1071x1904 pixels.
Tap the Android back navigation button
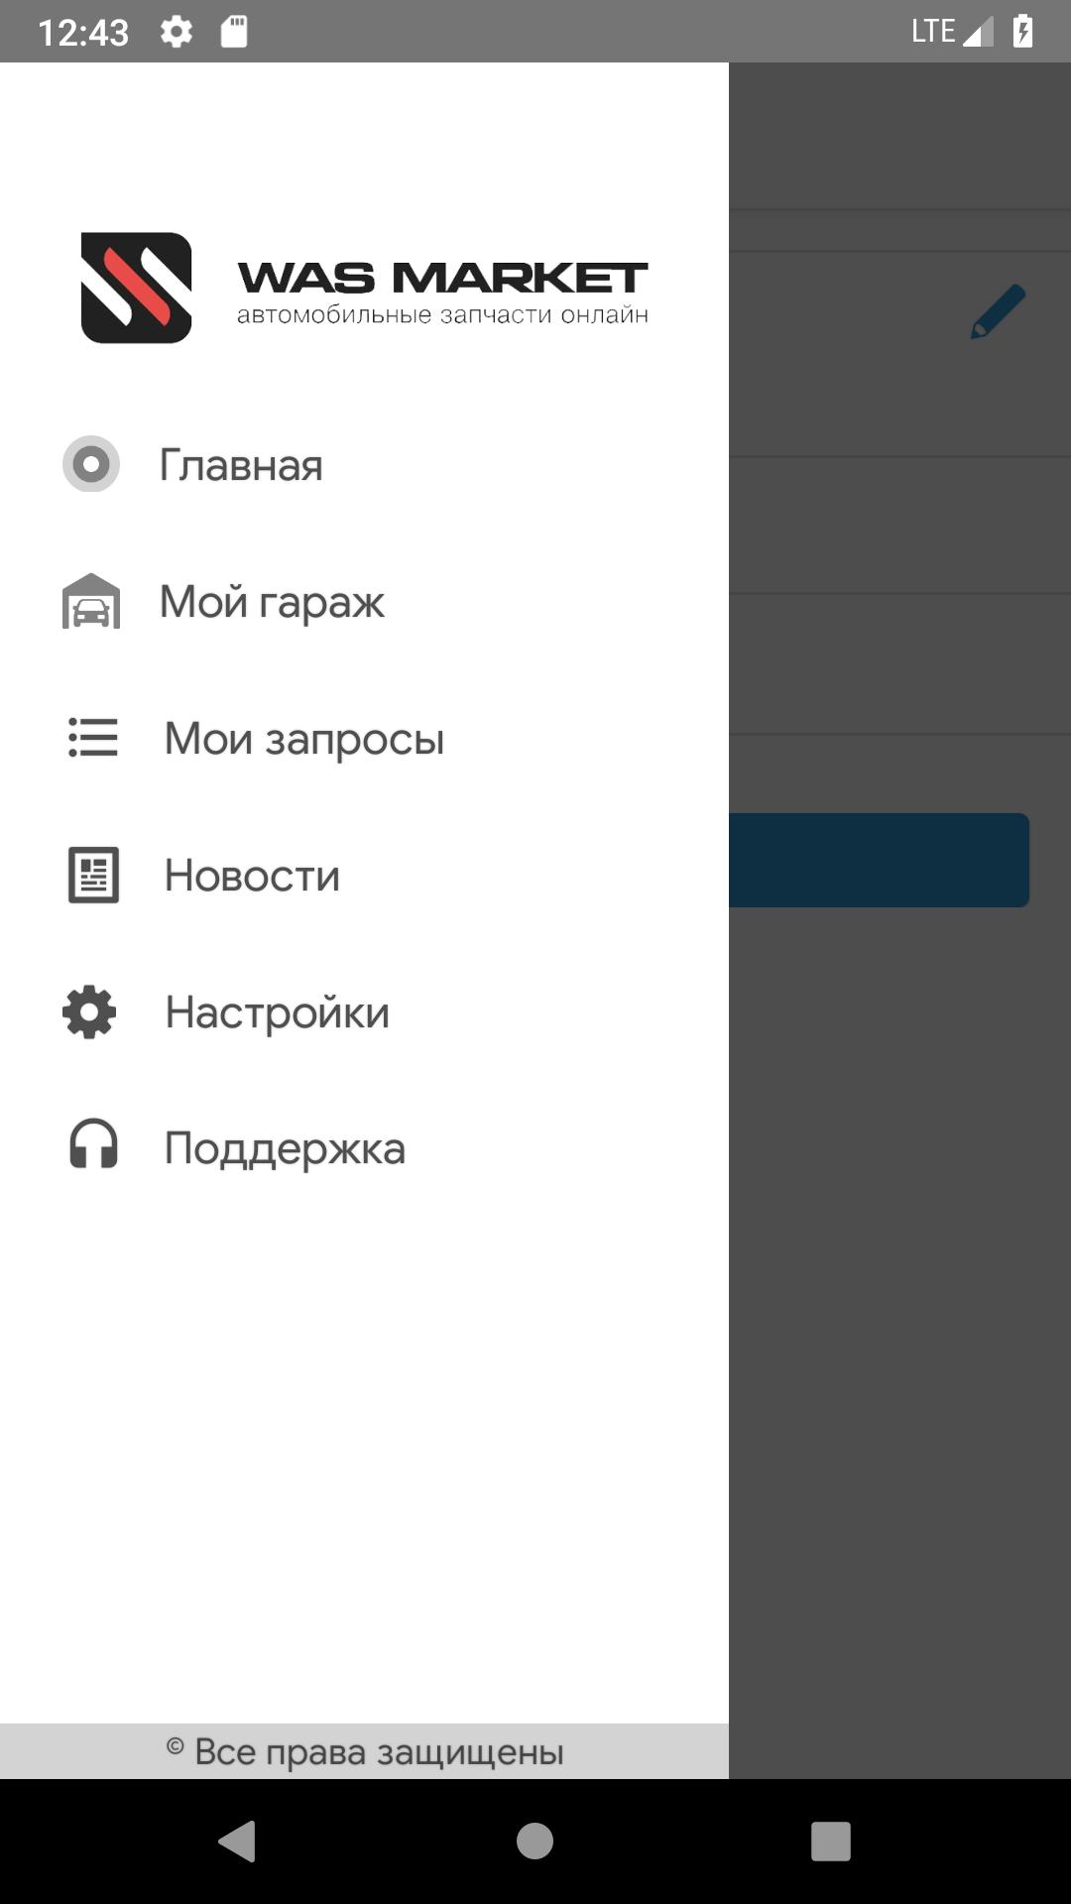[238, 1842]
